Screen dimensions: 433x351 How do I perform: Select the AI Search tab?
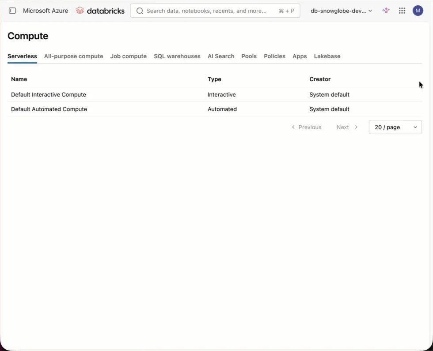click(x=221, y=56)
